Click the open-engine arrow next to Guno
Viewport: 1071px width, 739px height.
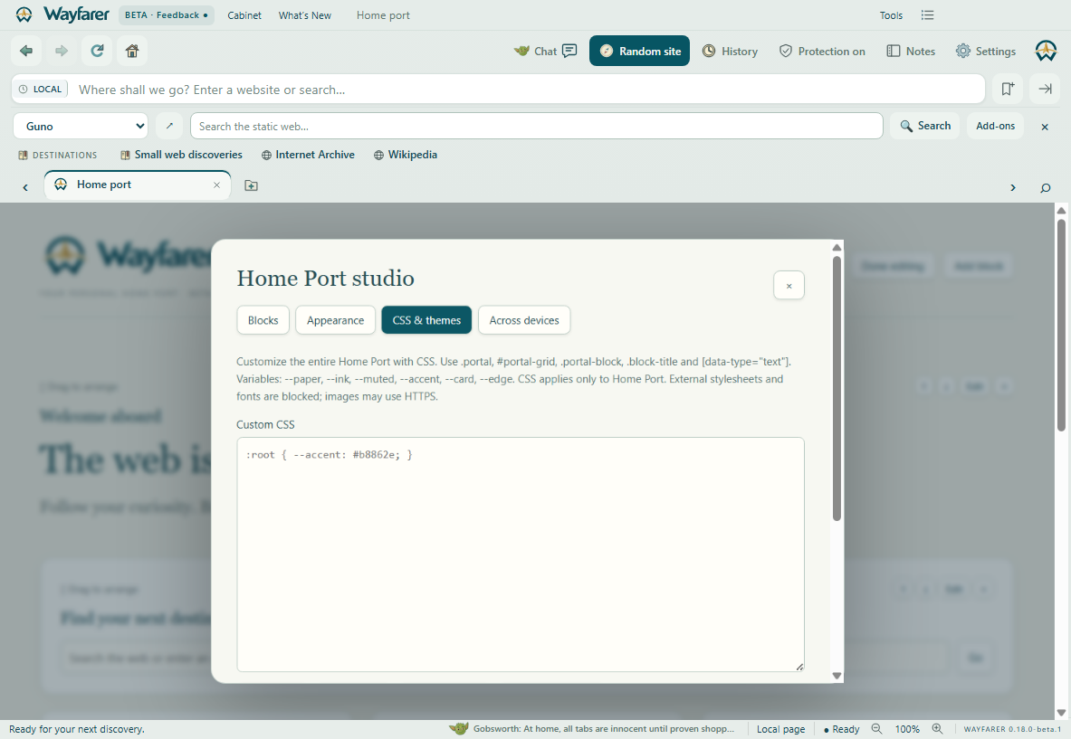[169, 126]
